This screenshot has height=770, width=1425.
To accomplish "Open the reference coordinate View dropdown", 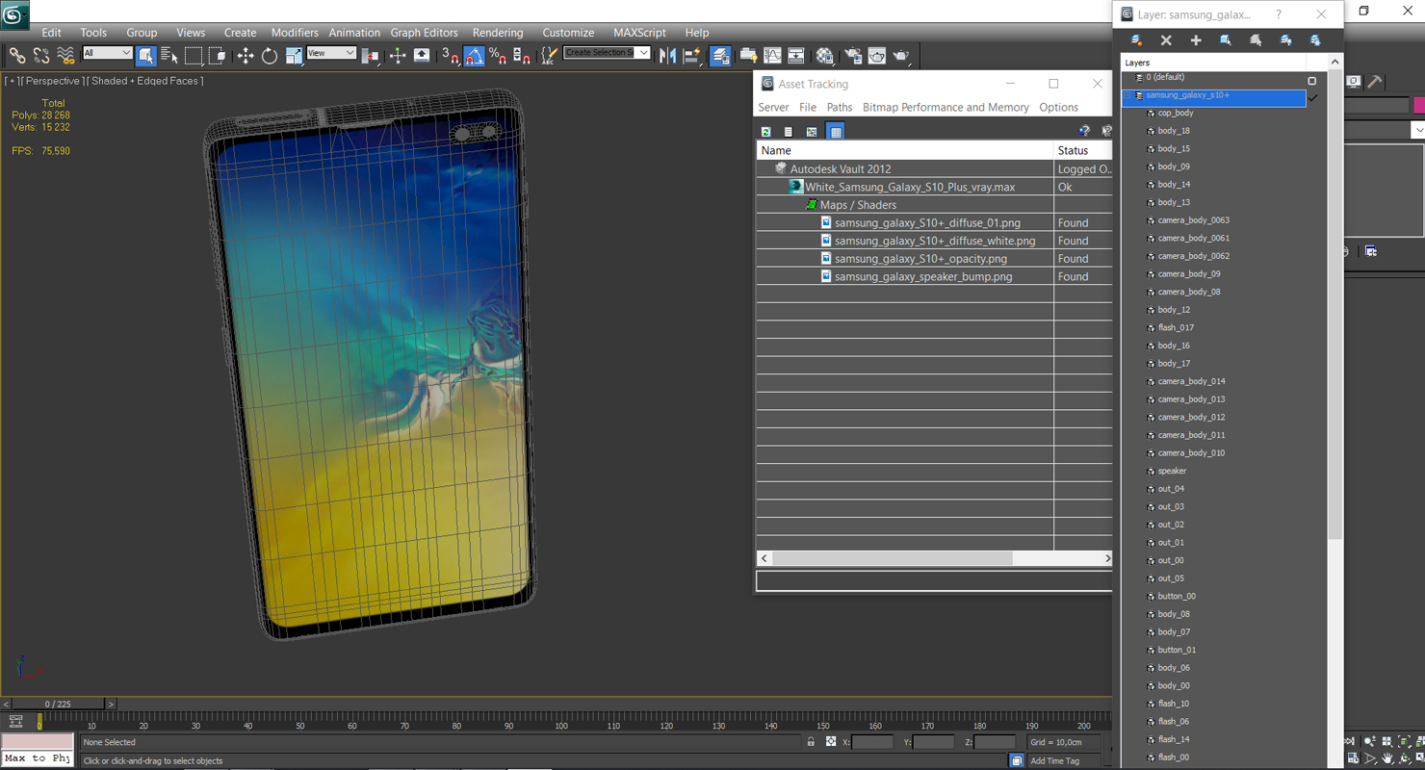I will (x=330, y=53).
